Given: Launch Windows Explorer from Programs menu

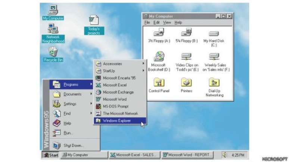Looking at the screenshot, I should [120, 121].
